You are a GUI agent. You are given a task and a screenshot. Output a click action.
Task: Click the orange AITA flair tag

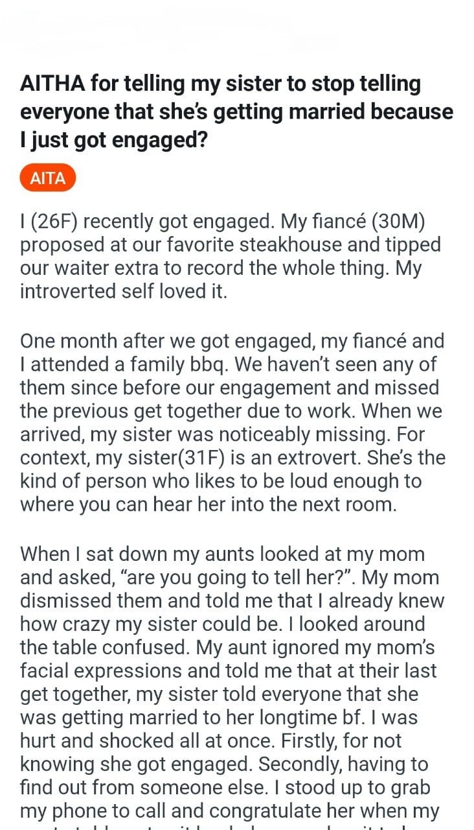click(x=48, y=178)
